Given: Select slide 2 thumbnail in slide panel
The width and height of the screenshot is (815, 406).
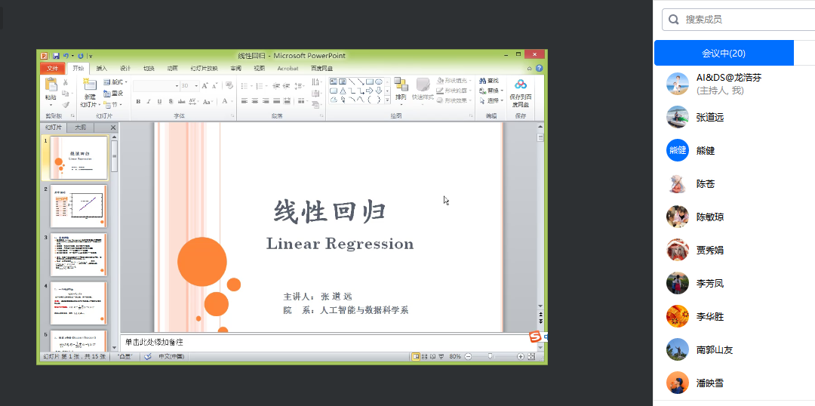Looking at the screenshot, I should coord(78,205).
